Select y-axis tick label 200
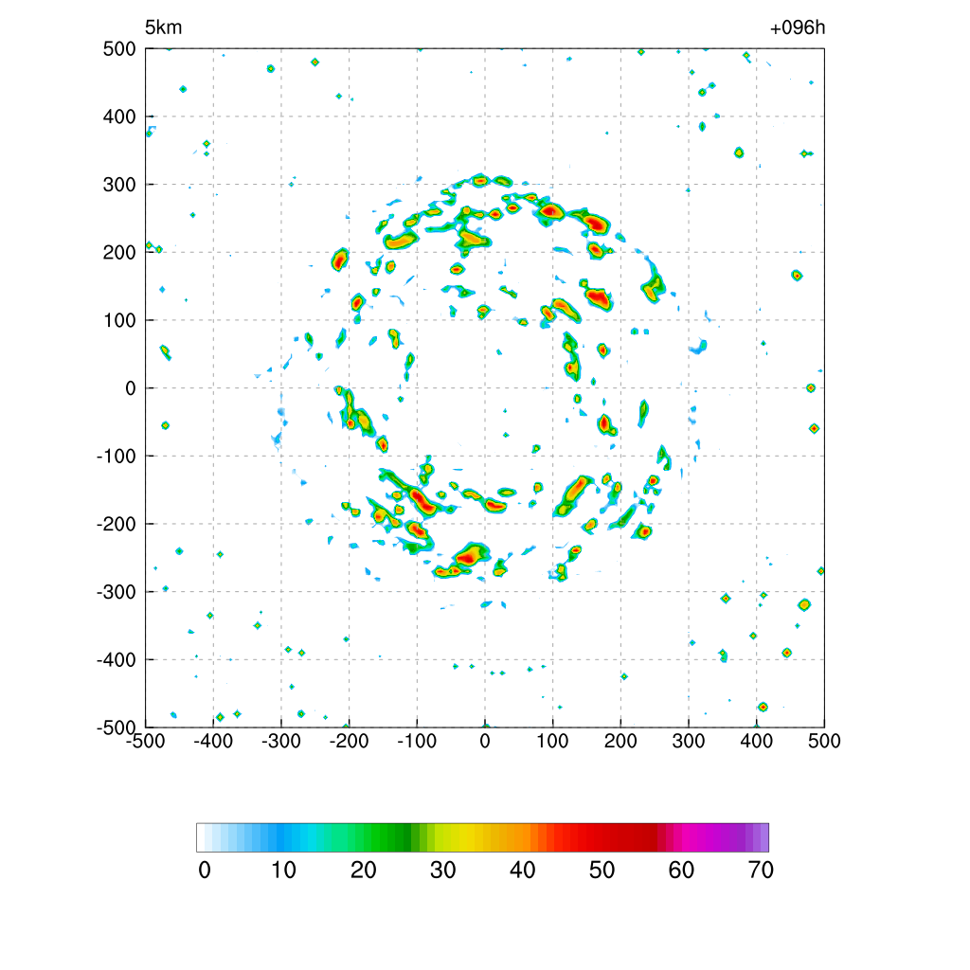The width and height of the screenshot is (970, 970). (119, 252)
